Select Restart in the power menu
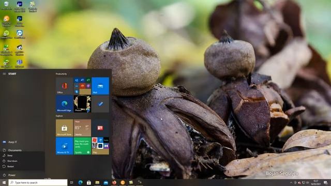331x186 pixels. pyautogui.click(x=22, y=166)
